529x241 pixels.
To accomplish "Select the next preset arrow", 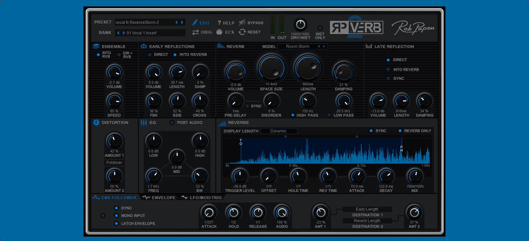I will click(182, 22).
